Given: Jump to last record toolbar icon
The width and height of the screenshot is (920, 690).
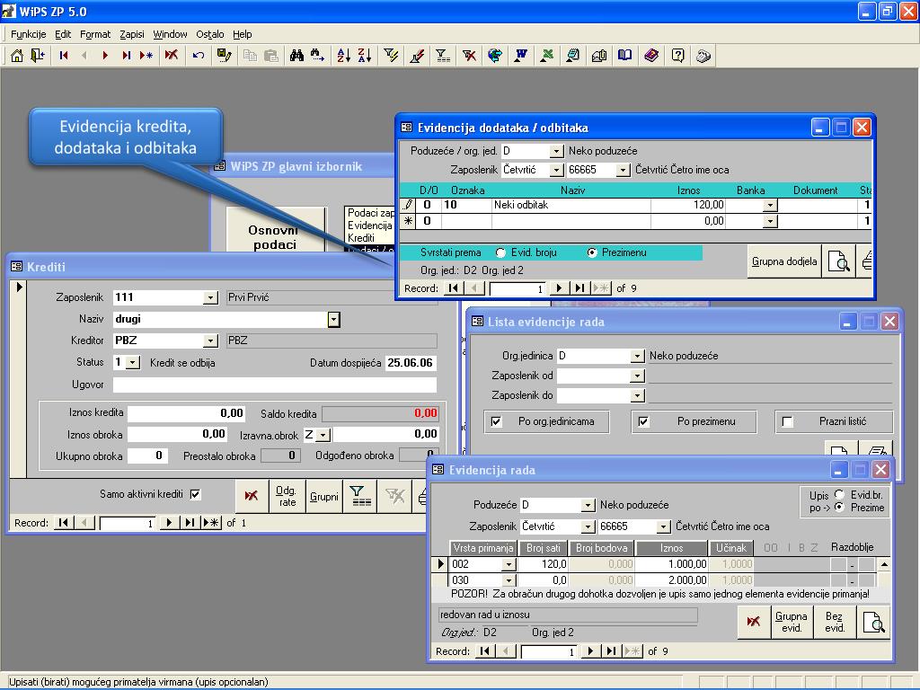Looking at the screenshot, I should coord(126,56).
